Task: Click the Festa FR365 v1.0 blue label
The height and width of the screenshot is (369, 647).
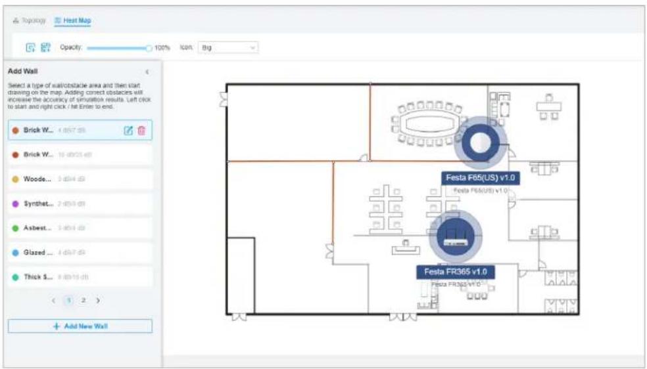Action: point(455,272)
